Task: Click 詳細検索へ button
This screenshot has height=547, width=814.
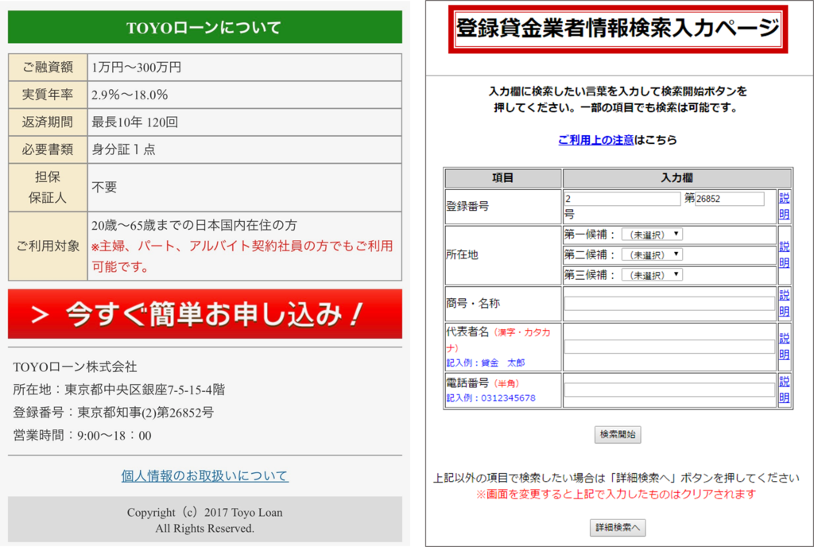Action: (x=618, y=527)
